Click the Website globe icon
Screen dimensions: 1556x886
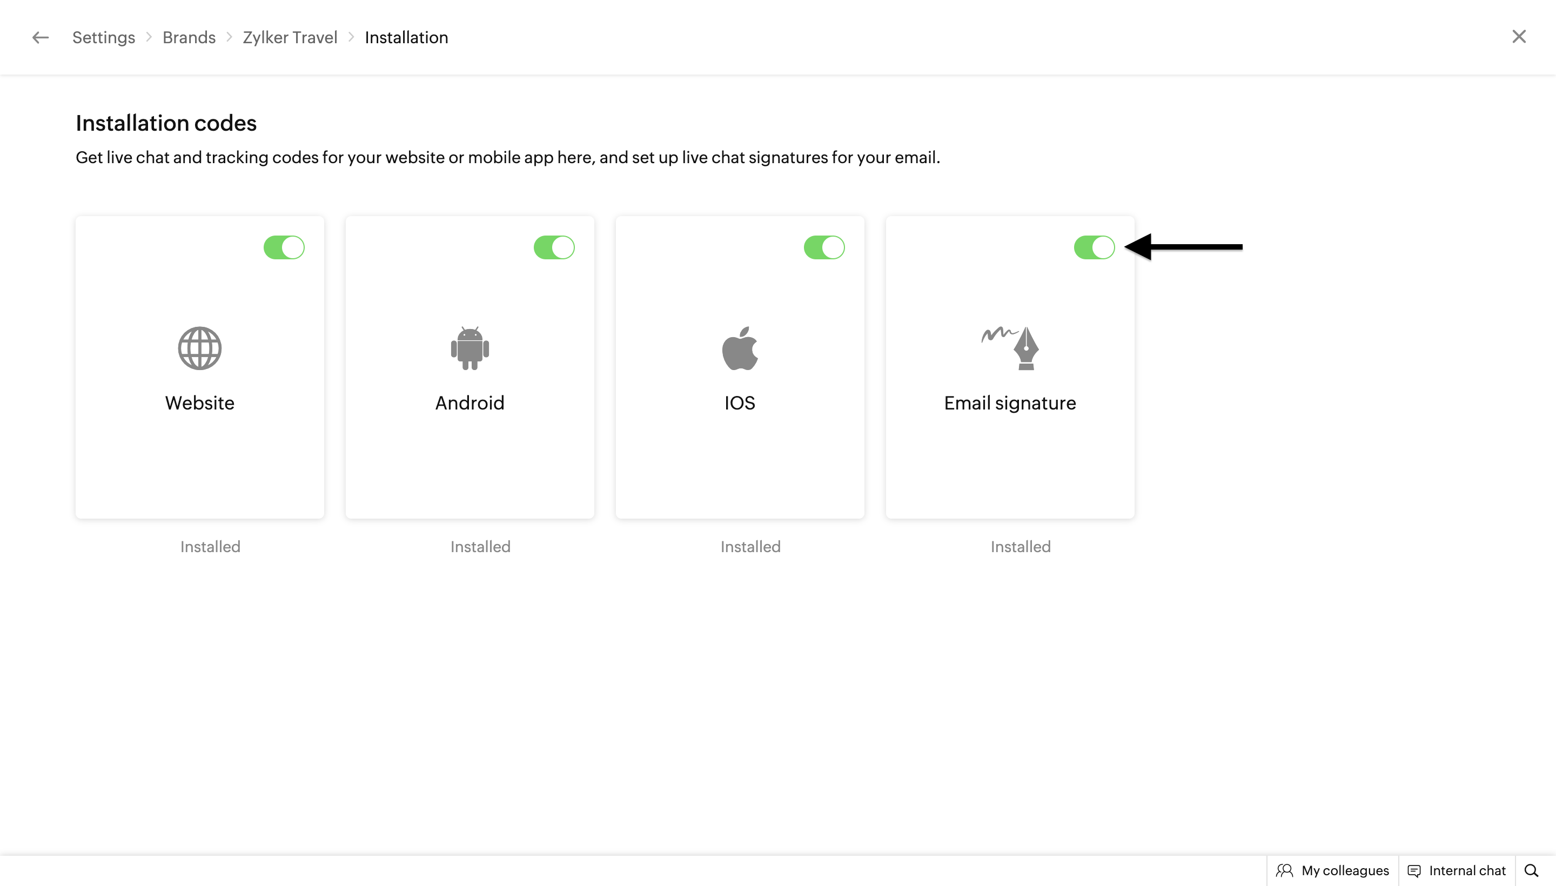click(x=199, y=348)
